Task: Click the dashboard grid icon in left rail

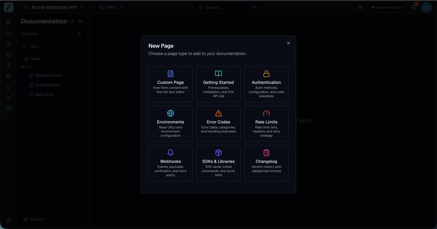Action: (x=8, y=22)
